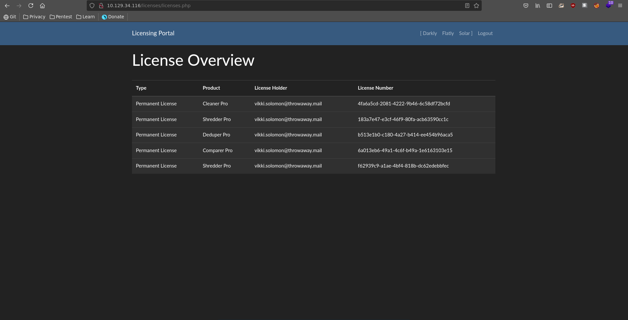Click the Privacy Badger extension icon
This screenshot has width=628, height=320.
561,6
